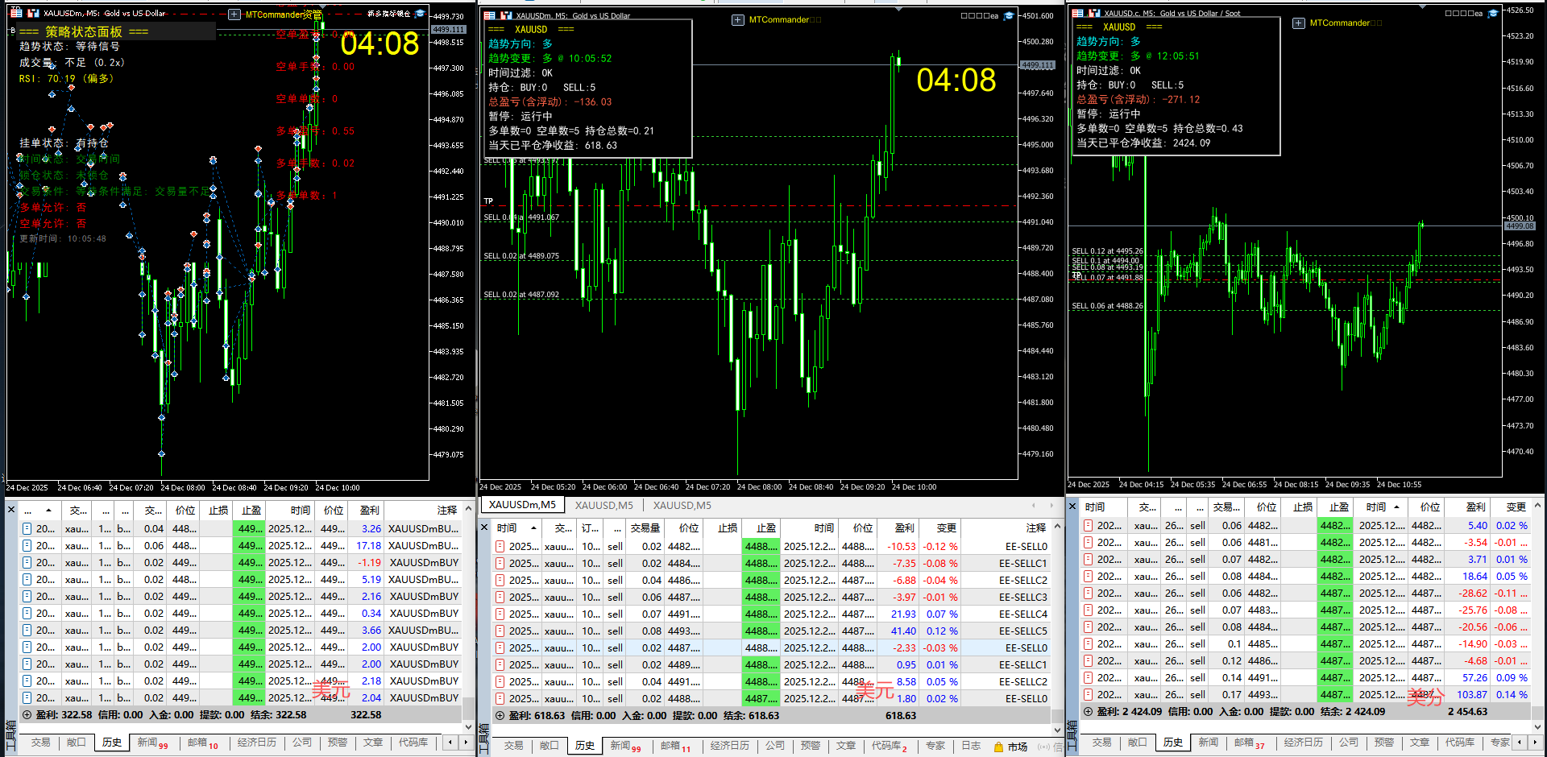Open the 专家 tab in the middle window
The width and height of the screenshot is (1547, 757).
click(935, 746)
